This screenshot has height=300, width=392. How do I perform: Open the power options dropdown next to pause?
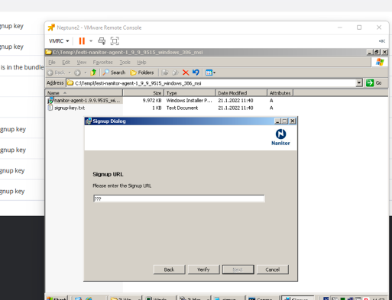tap(91, 41)
